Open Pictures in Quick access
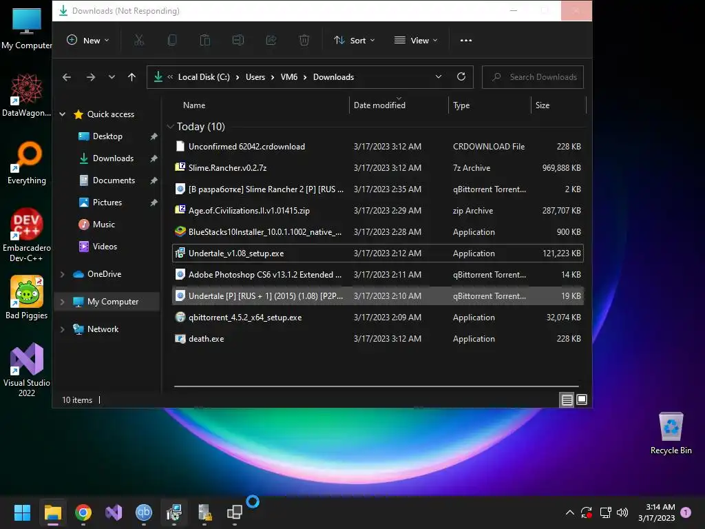Screen dimensions: 705x529 107,203
